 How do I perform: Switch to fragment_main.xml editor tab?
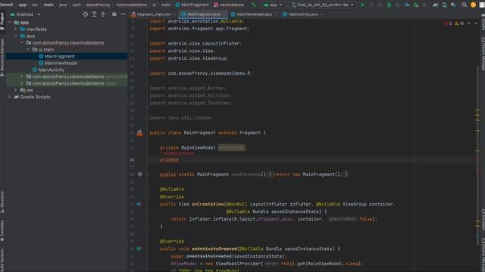click(x=153, y=14)
